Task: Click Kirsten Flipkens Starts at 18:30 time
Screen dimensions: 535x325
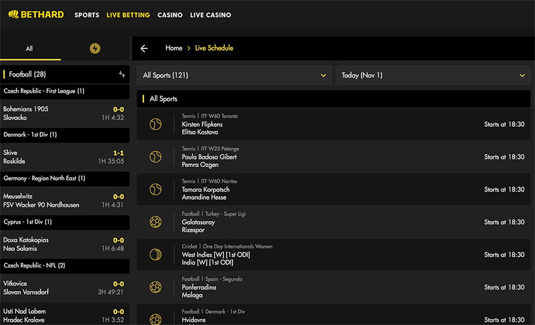Action: (x=504, y=124)
